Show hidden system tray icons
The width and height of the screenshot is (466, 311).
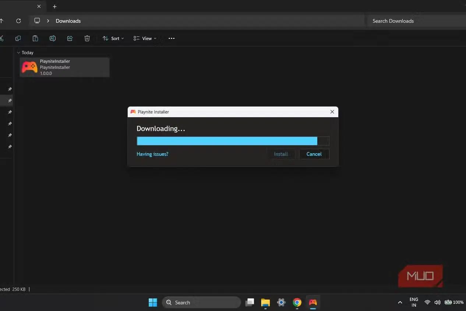coord(400,303)
